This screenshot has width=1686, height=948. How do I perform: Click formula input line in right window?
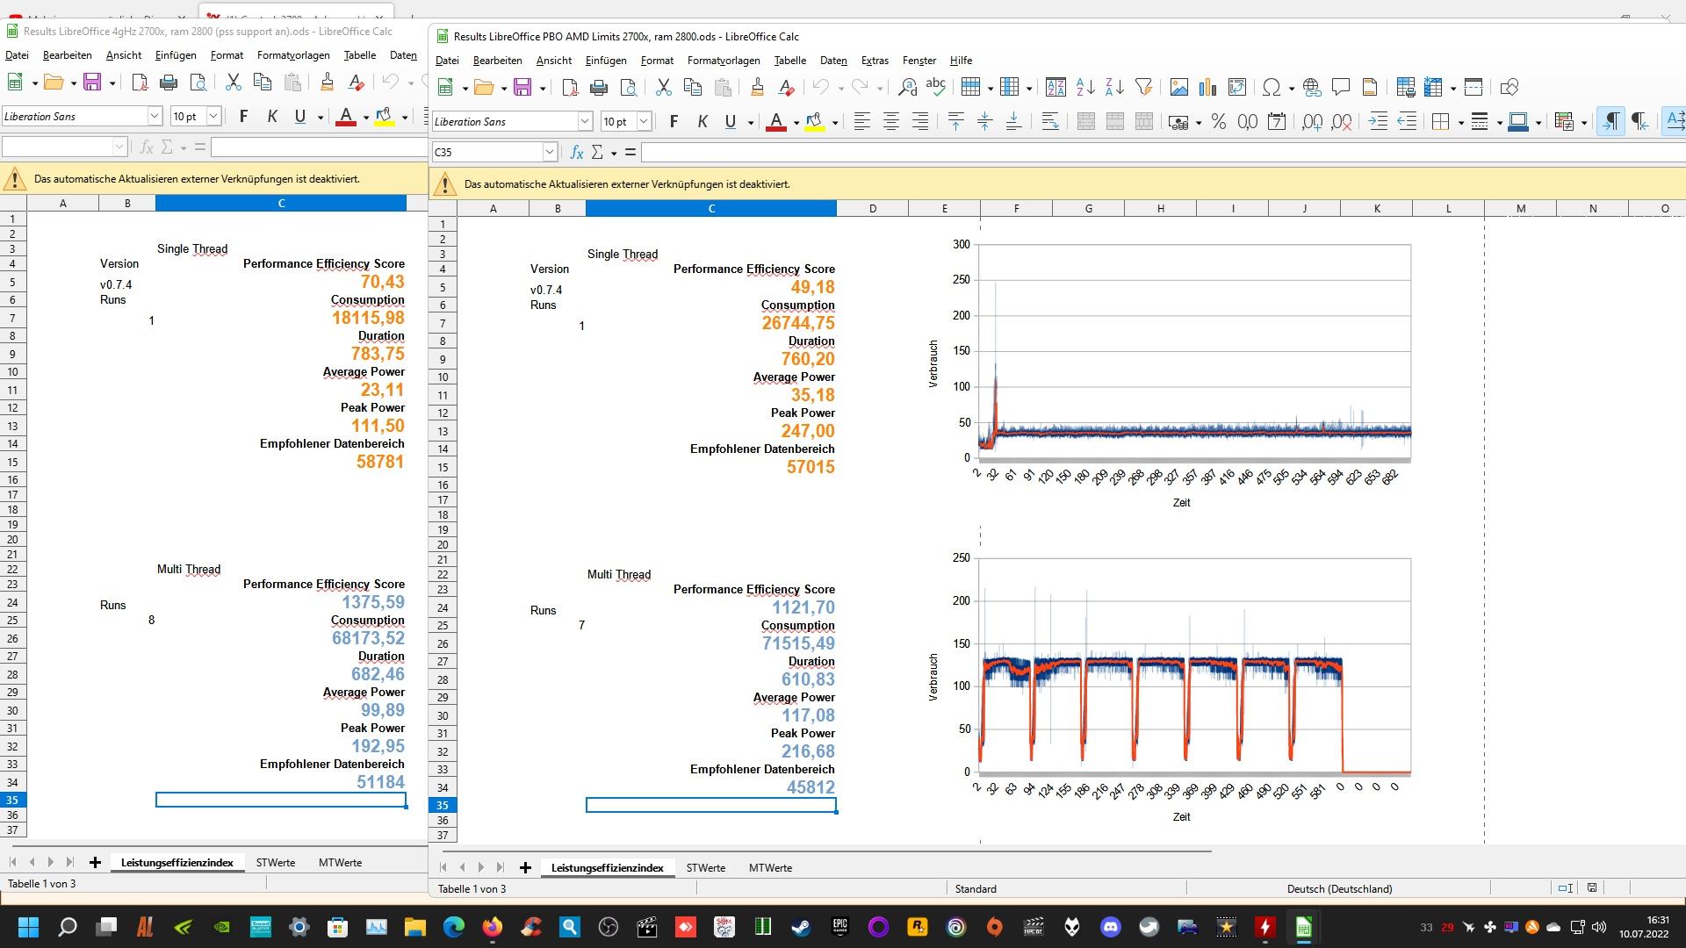pos(1164,152)
